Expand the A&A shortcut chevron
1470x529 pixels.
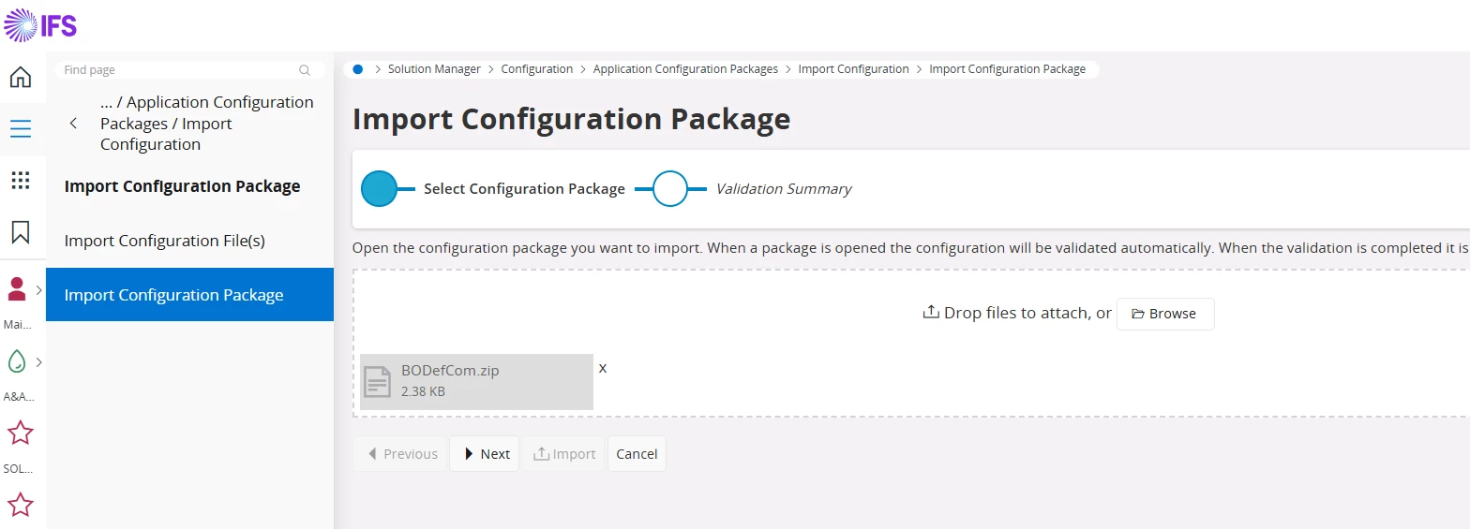[38, 361]
